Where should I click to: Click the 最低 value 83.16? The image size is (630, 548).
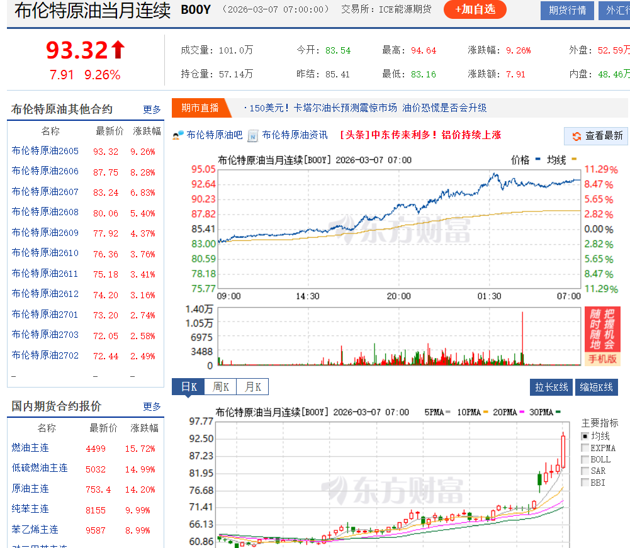click(x=424, y=74)
